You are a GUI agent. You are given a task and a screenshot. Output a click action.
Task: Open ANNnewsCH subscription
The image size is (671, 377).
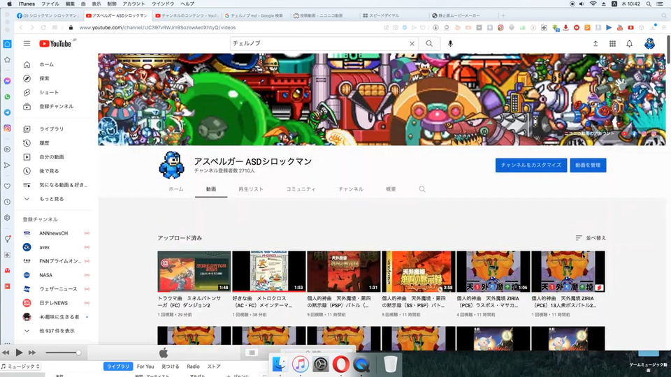click(55, 233)
